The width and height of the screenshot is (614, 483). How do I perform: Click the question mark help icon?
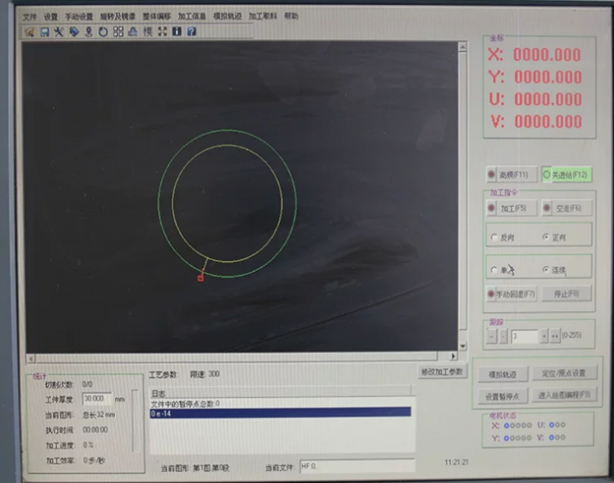click(x=192, y=32)
